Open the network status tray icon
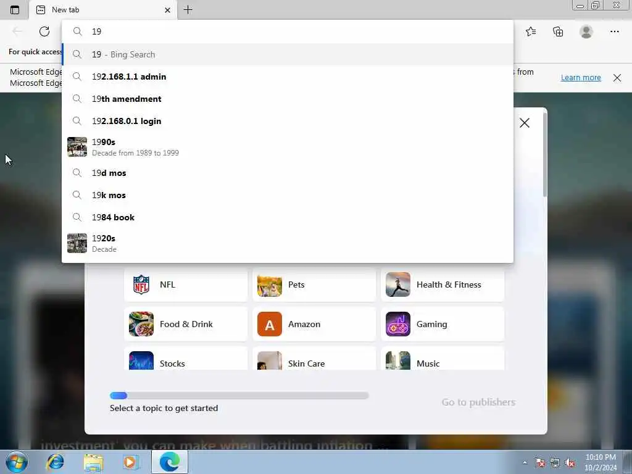632x474 pixels. coord(555,462)
